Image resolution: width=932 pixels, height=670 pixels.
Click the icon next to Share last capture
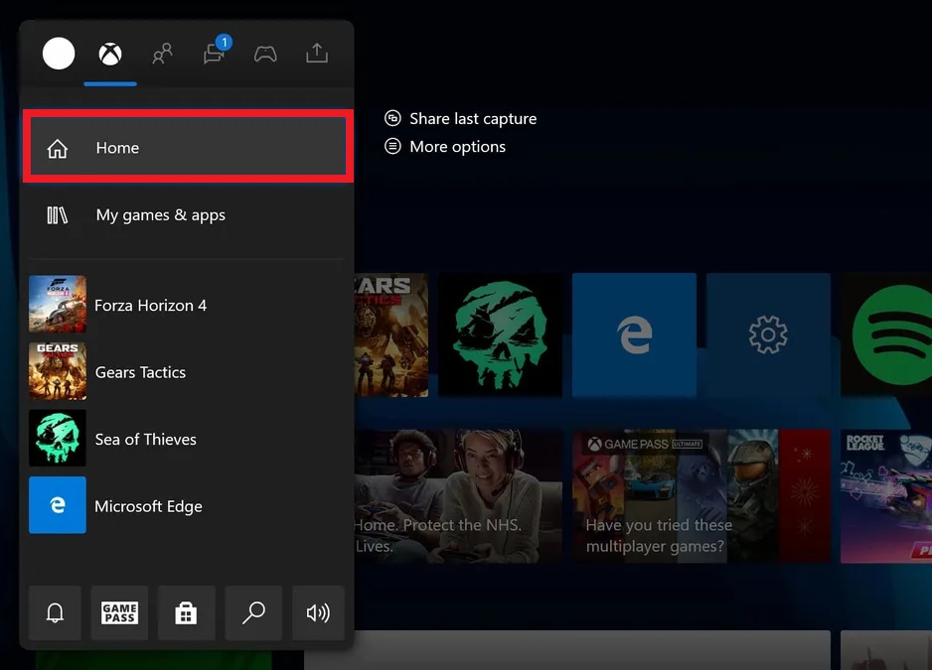tap(392, 117)
